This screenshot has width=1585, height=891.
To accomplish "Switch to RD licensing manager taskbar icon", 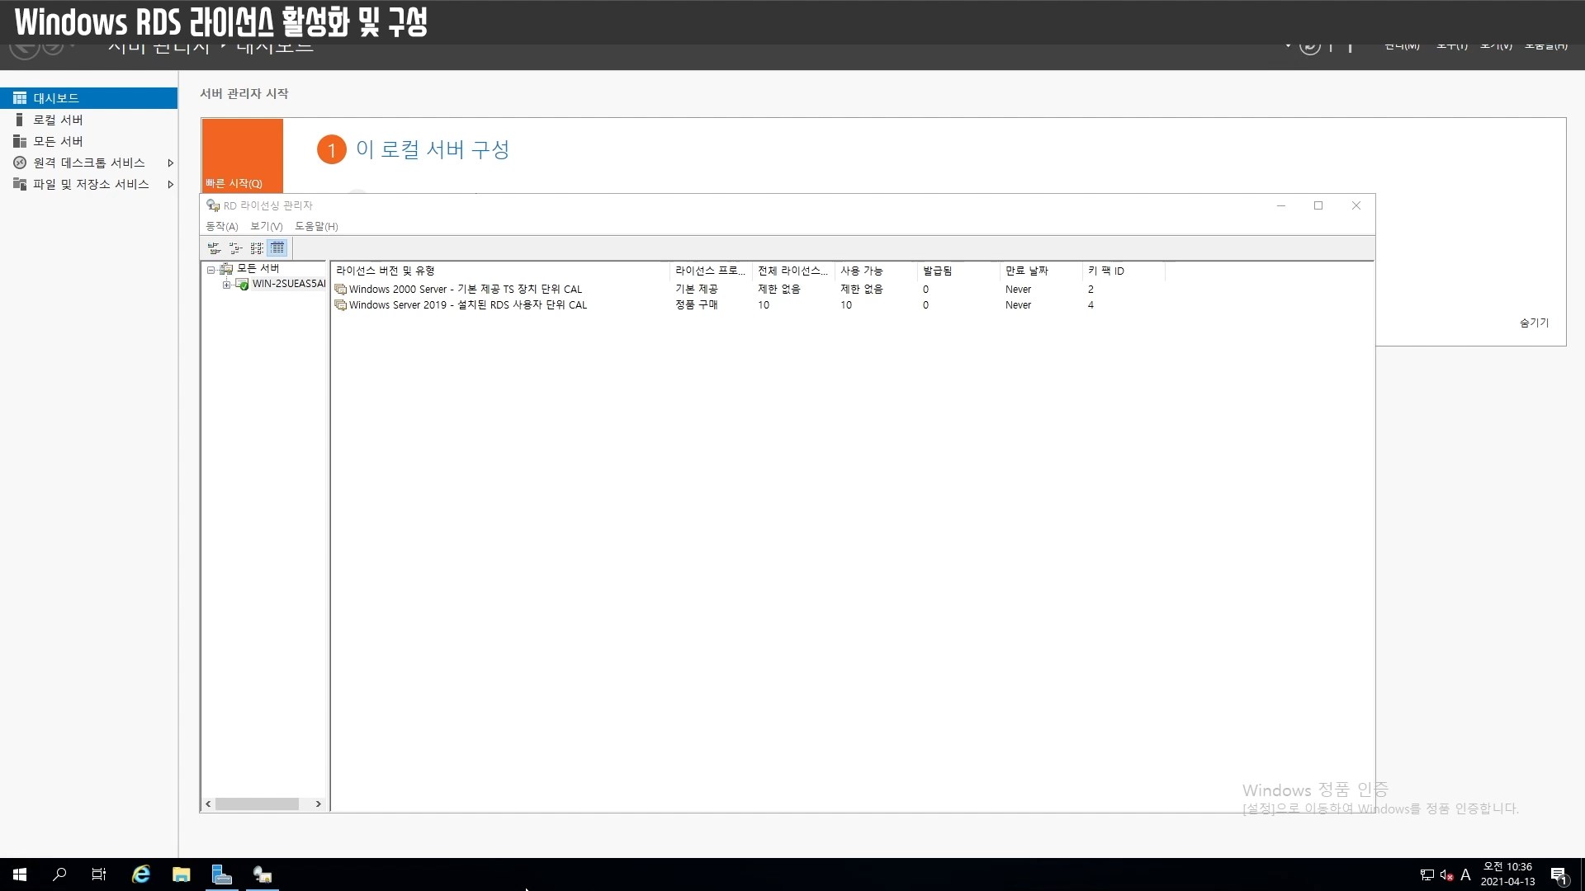I will [263, 874].
